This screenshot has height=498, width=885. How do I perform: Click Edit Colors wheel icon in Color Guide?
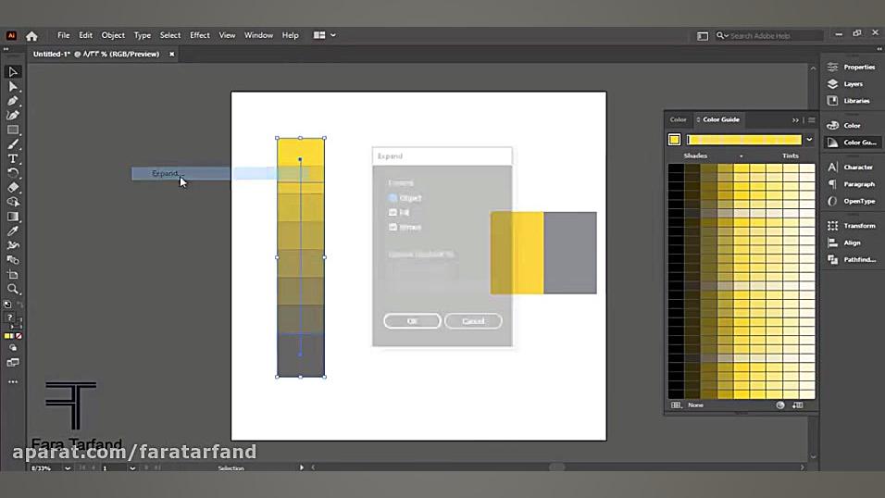click(780, 405)
